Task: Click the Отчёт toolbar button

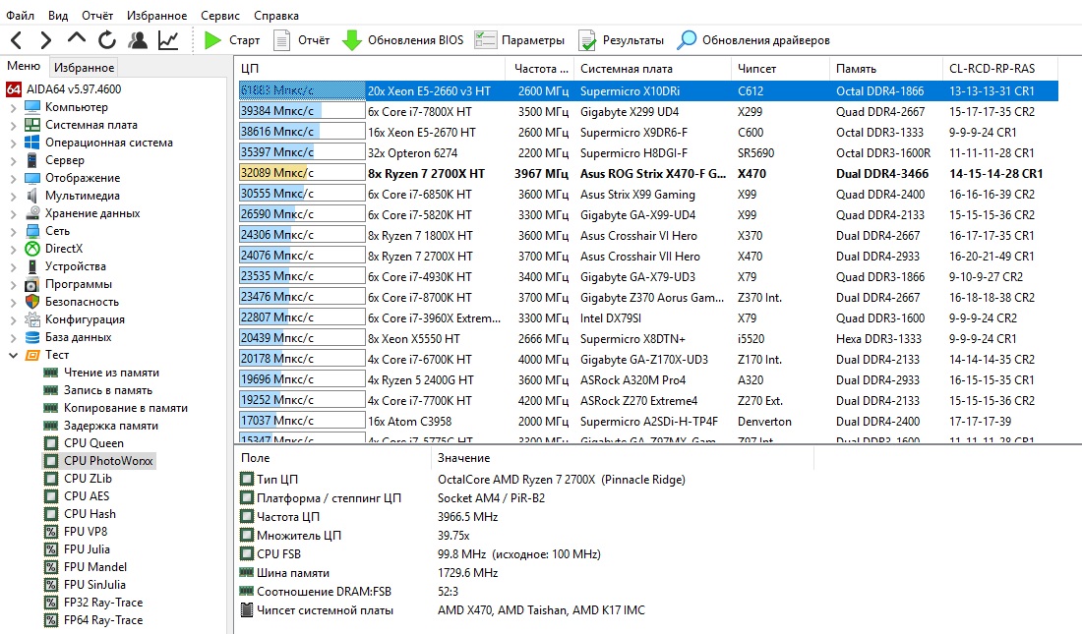Action: click(x=302, y=40)
